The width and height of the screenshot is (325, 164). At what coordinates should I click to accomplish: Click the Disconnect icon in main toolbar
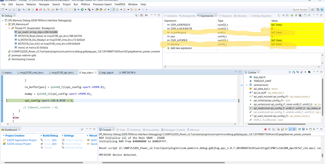(x=40, y=9)
